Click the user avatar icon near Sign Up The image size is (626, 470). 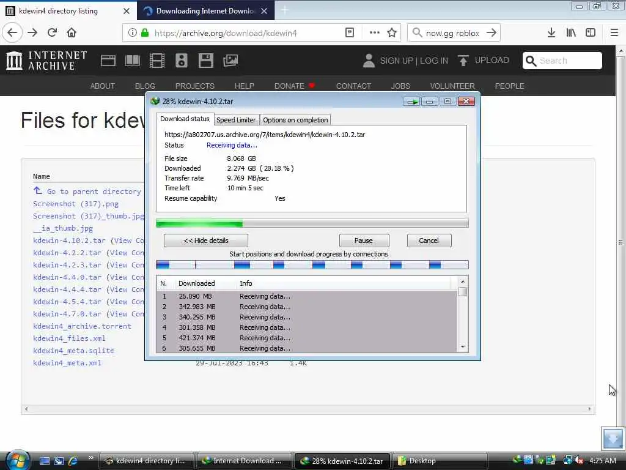(x=369, y=61)
